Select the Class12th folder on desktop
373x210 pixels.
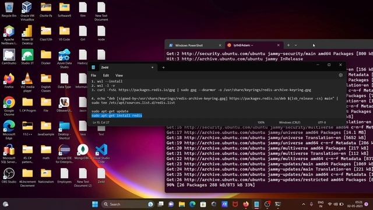(x=46, y=33)
